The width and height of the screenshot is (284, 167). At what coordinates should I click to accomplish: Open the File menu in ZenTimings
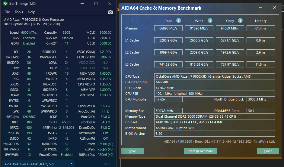click(7, 12)
